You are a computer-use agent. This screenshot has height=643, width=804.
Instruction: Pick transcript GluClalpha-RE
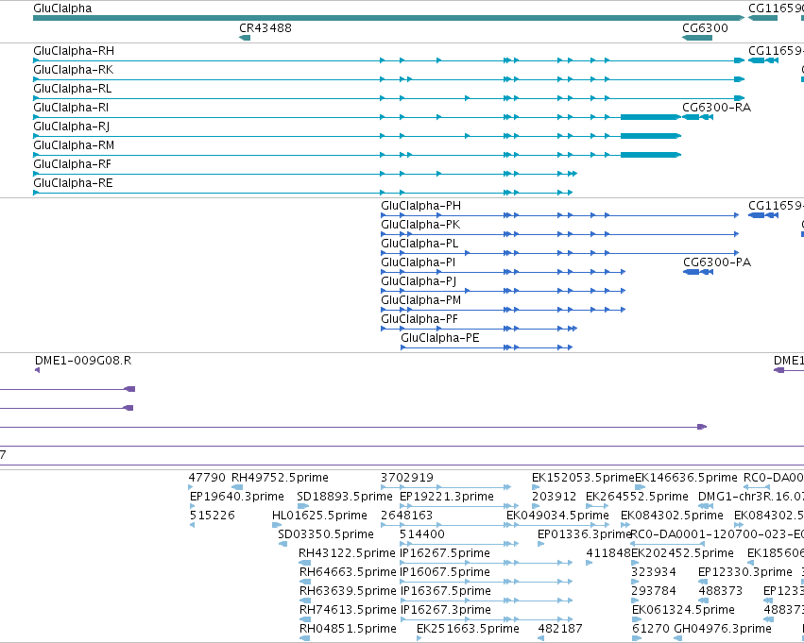73,183
